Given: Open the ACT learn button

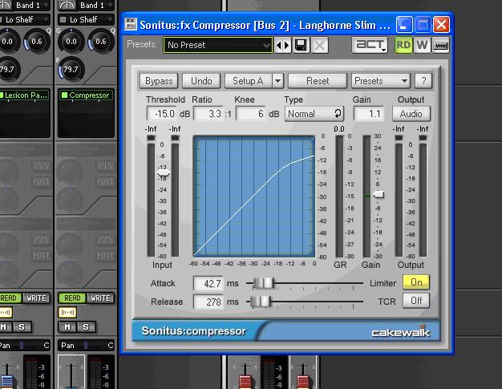Looking at the screenshot, I should pyautogui.click(x=370, y=45).
